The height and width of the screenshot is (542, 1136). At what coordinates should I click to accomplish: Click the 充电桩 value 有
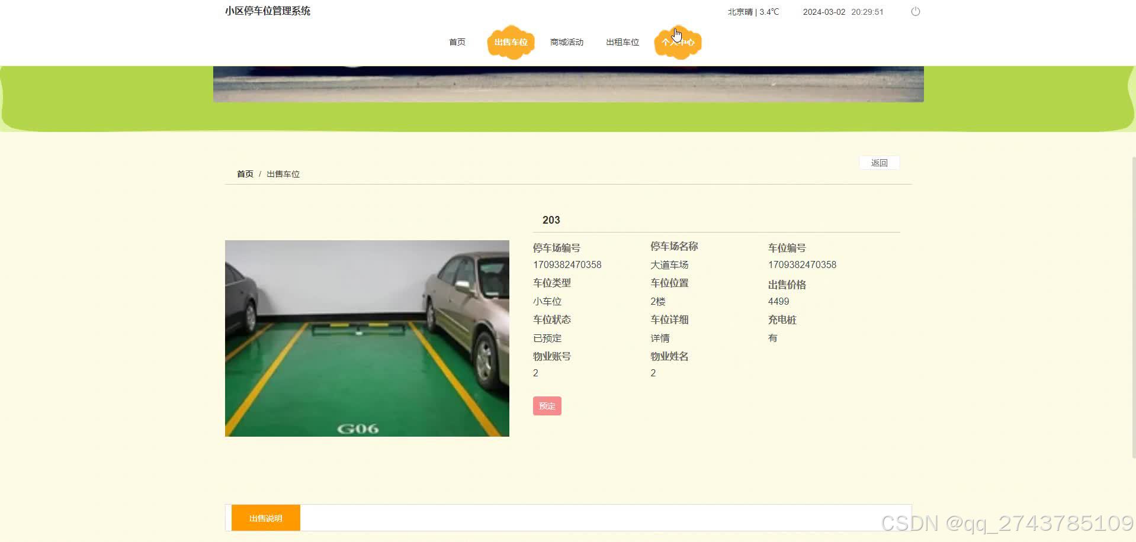pos(772,338)
